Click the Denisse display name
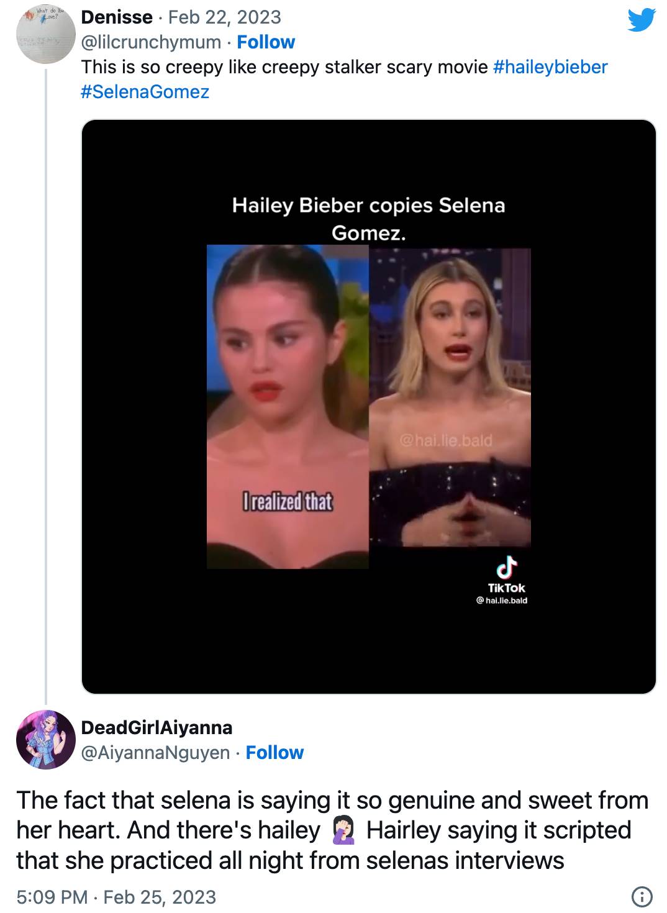The image size is (667, 913). tap(117, 17)
